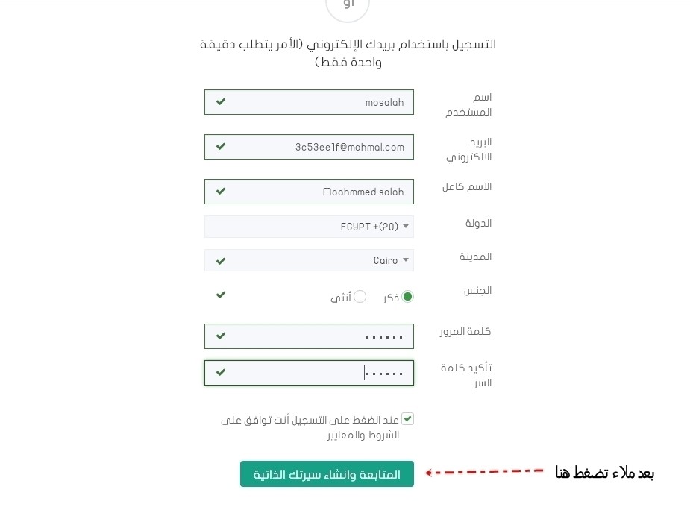Select the male (ذكر) radio button
Viewport: 690px width, 516px height.
pyautogui.click(x=407, y=297)
